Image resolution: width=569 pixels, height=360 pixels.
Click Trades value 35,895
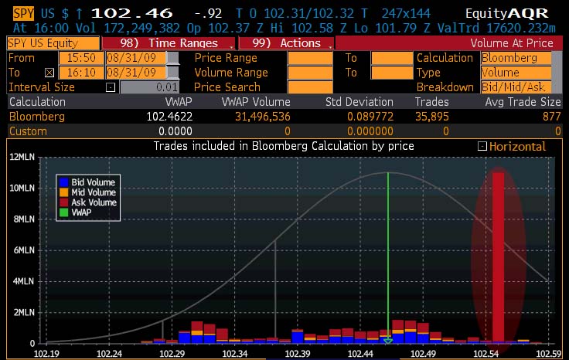[x=432, y=117]
